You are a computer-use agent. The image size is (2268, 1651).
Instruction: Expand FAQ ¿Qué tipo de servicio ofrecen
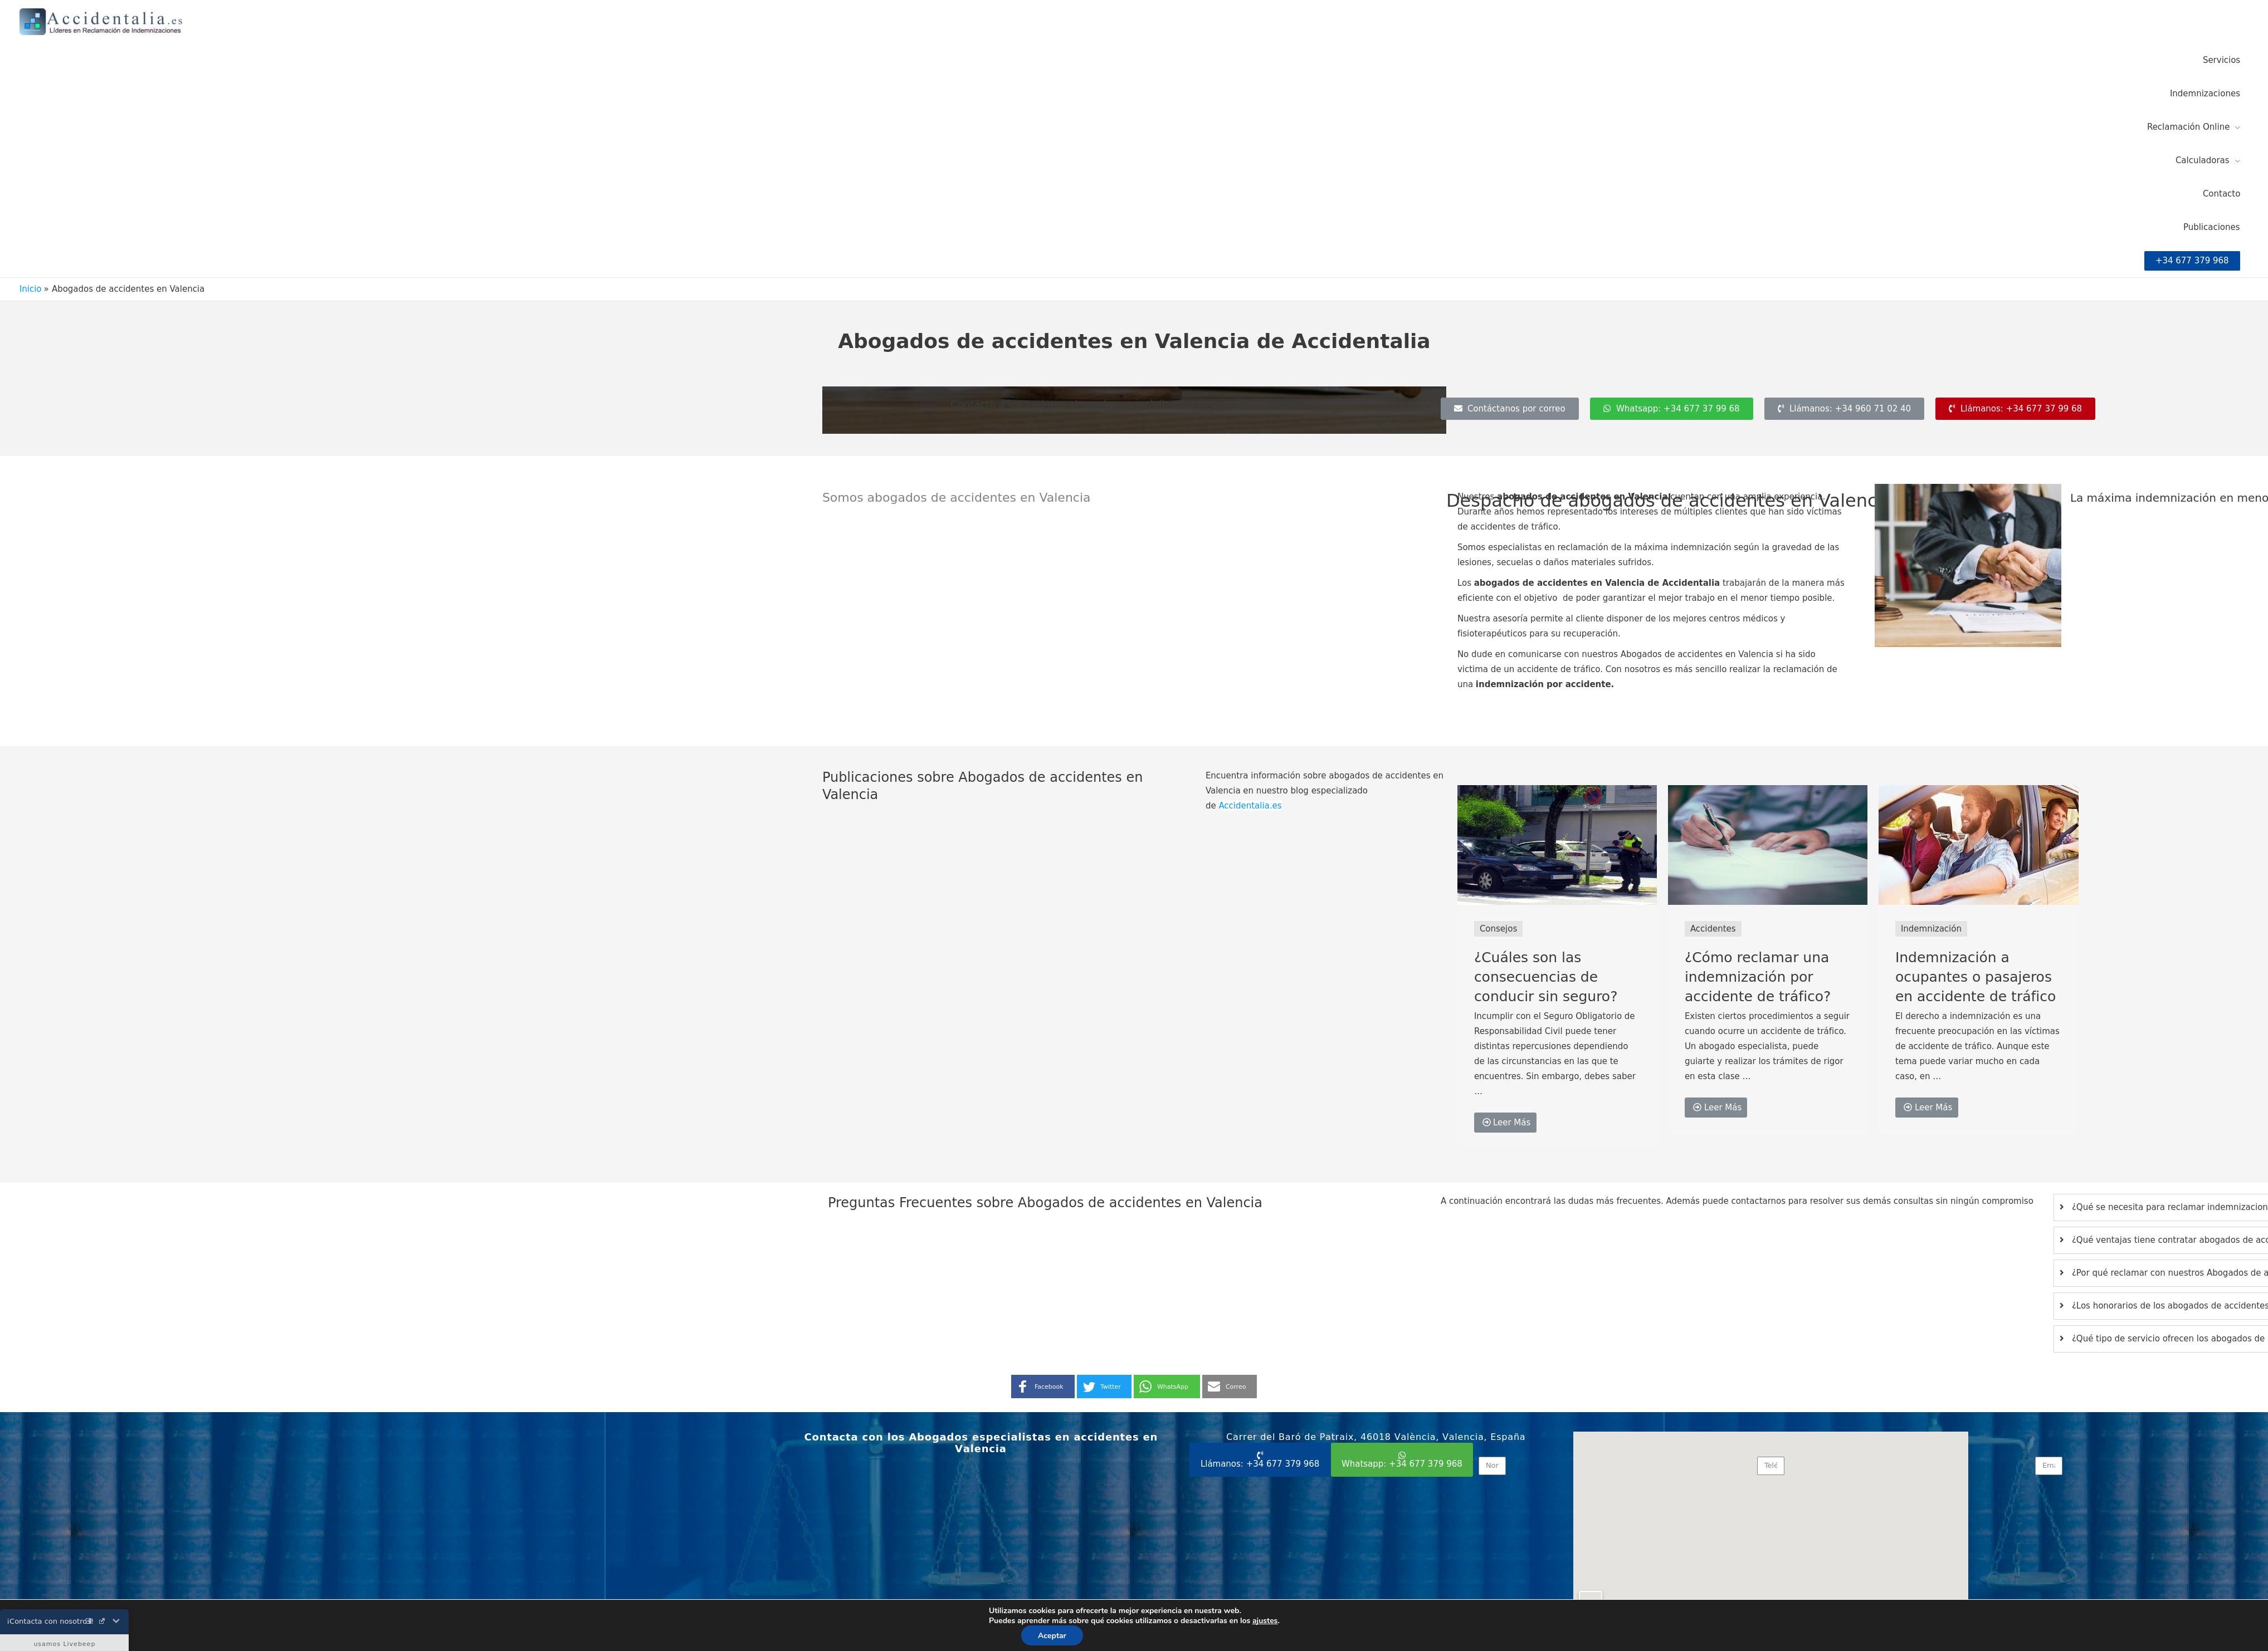tap(2160, 1338)
